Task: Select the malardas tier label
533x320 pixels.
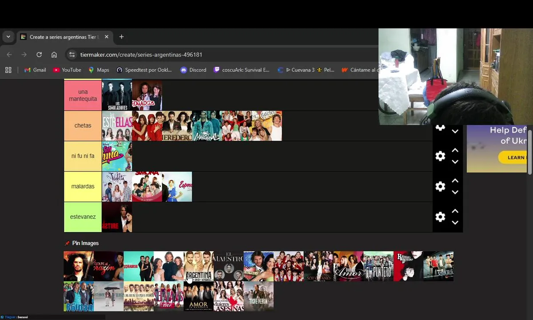Action: 83,186
